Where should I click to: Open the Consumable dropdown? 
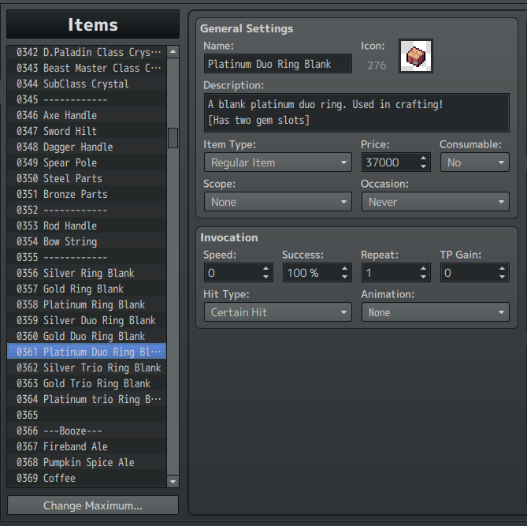[x=475, y=162]
